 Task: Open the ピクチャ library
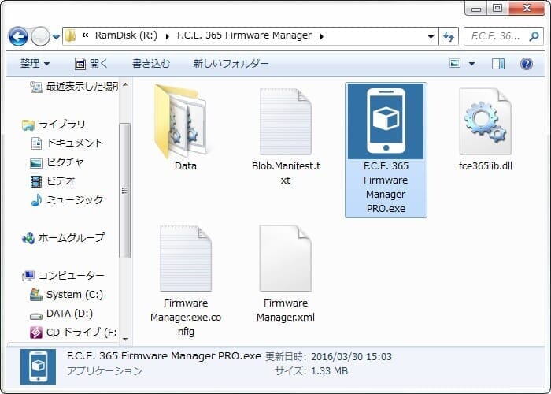coord(57,162)
